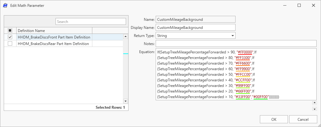Click the up arrow beside the Equation box
Screen dimensions: 321x127
point(314,103)
